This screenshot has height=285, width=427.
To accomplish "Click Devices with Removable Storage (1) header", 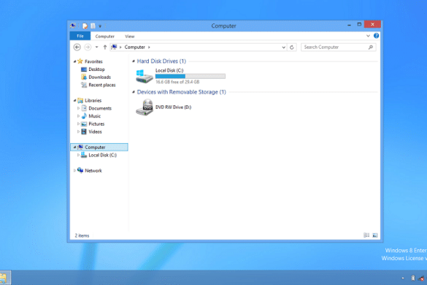I will 181,92.
